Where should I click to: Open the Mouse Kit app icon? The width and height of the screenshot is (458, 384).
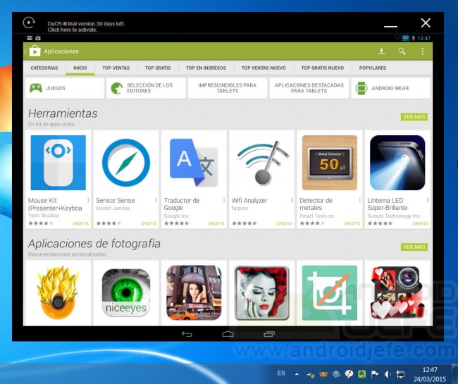click(x=58, y=163)
